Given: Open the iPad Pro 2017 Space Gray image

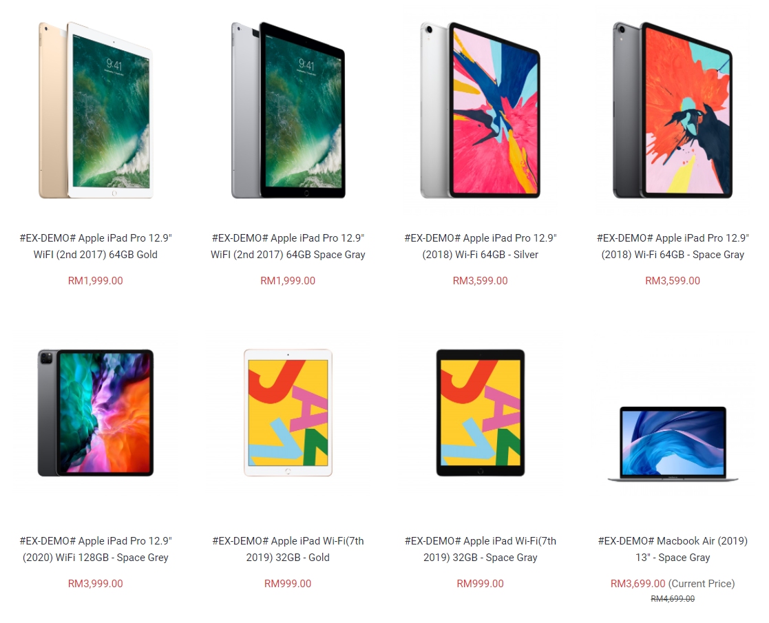Looking at the screenshot, I should click(x=288, y=110).
